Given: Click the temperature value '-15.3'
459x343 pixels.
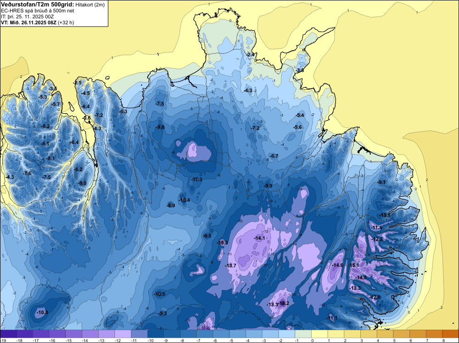Looking at the screenshot, I should click(x=223, y=243).
